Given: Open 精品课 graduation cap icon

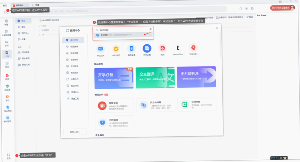Looking at the screenshot, I should (7, 86).
